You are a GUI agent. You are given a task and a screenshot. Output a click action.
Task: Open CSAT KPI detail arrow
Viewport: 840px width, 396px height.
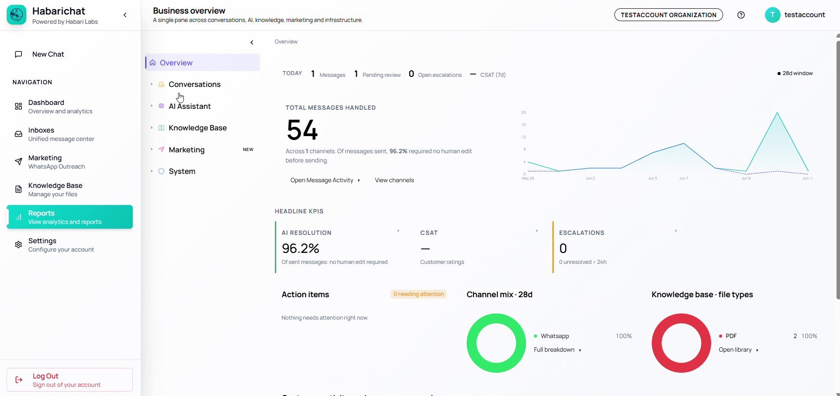point(537,231)
